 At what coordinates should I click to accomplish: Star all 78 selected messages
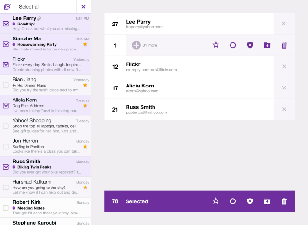point(216,201)
